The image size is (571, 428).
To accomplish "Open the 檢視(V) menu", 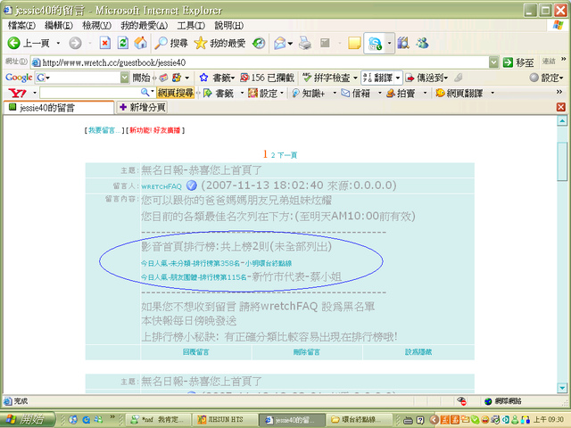I will [96, 26].
